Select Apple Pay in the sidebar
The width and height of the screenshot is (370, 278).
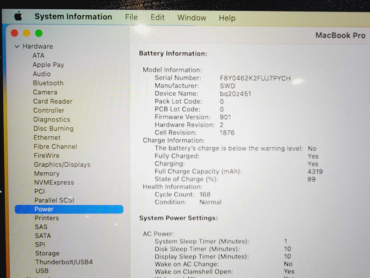(x=49, y=65)
